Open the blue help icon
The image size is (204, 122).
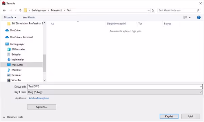point(199,17)
